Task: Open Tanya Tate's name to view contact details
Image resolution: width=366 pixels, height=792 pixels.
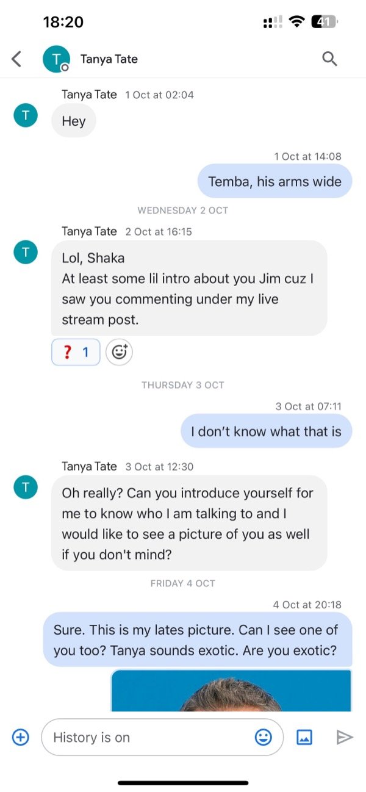Action: pyautogui.click(x=109, y=59)
